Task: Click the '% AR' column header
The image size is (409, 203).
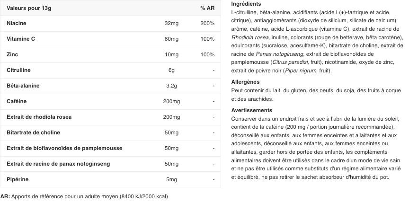Action: [207, 8]
